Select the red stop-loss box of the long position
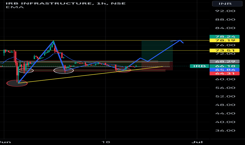 pos(157,66)
